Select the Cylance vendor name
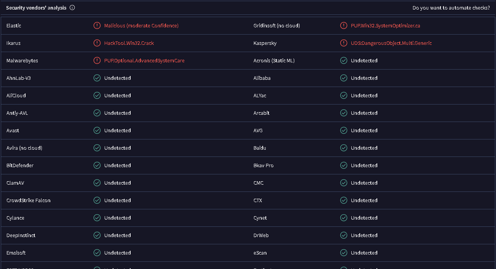Viewport: 496px width, 269px height. pos(15,218)
